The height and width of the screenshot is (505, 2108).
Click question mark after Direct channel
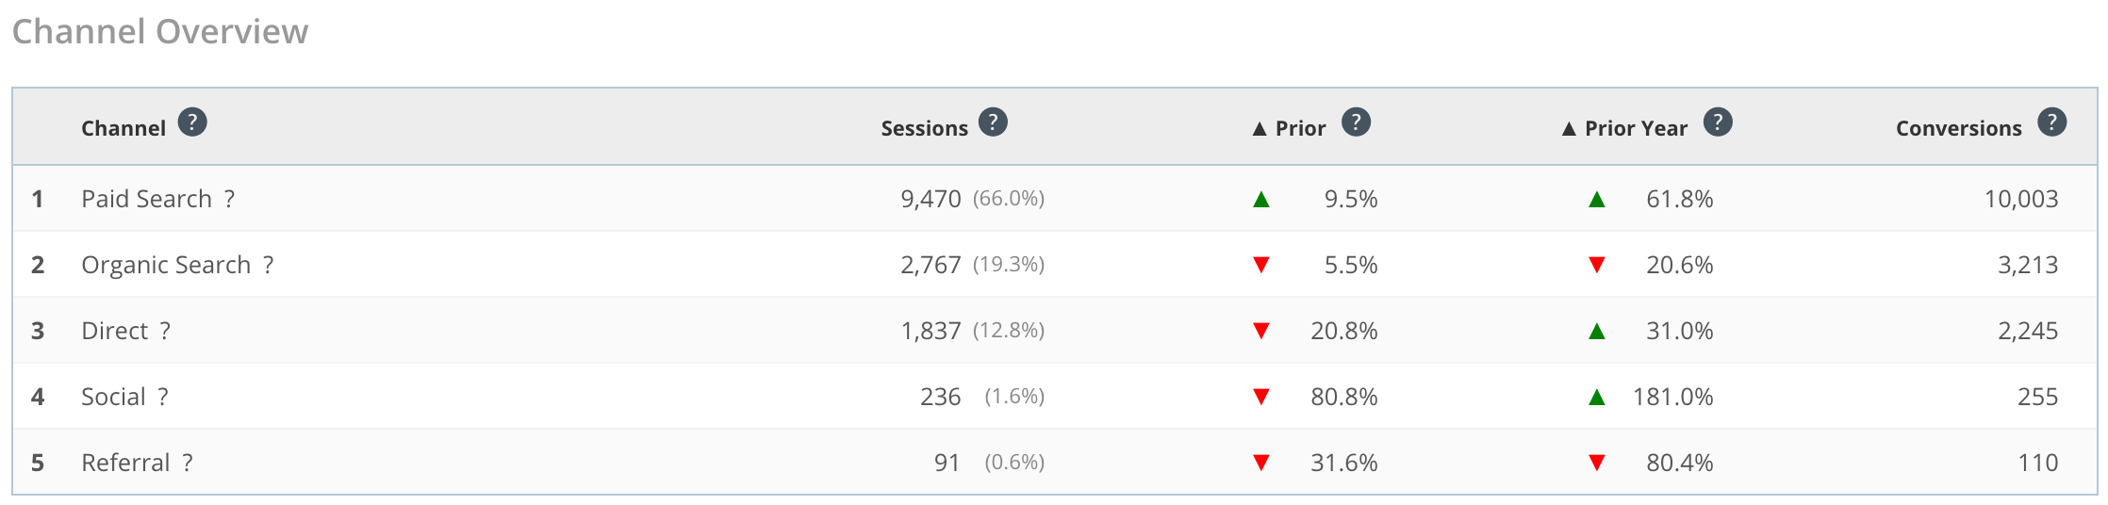165,331
